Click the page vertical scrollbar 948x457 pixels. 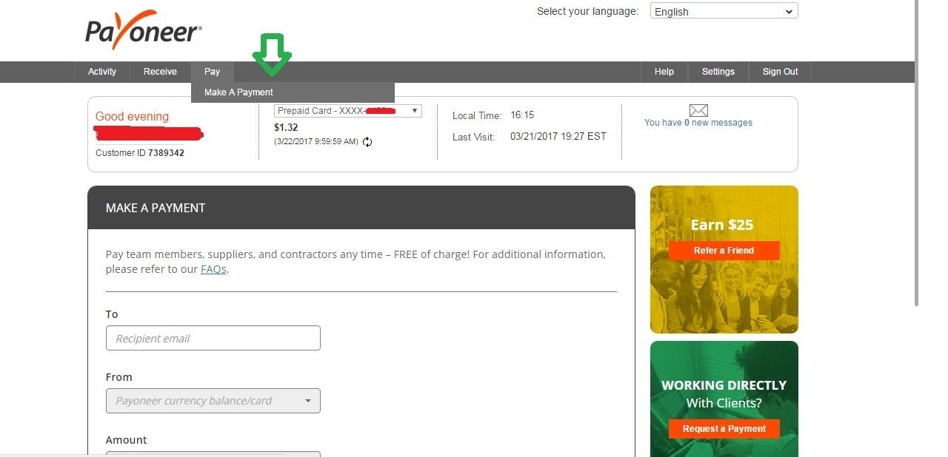click(x=918, y=153)
